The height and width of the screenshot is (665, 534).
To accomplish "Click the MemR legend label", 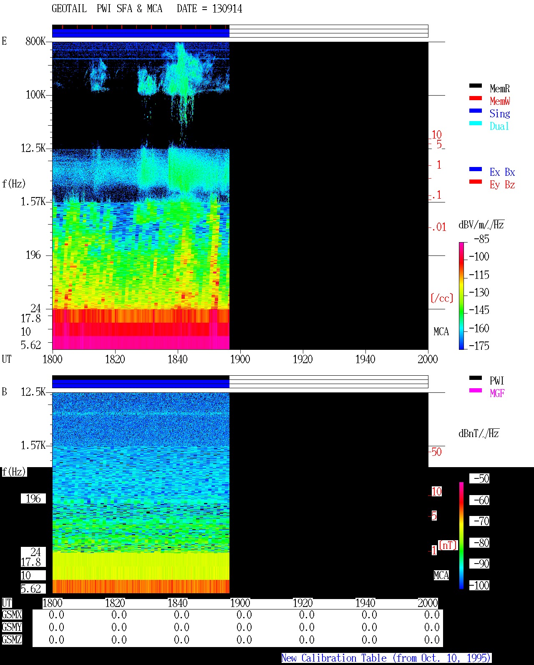I will [500, 88].
